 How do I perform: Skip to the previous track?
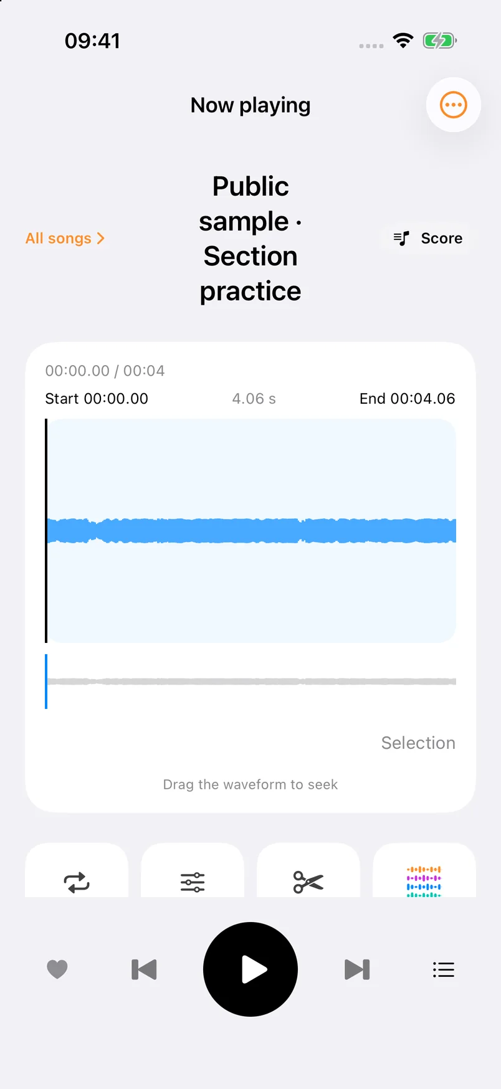pyautogui.click(x=144, y=969)
